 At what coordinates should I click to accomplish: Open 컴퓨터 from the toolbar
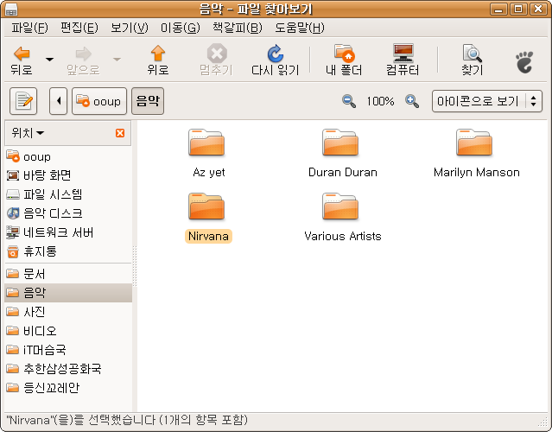[x=403, y=60]
